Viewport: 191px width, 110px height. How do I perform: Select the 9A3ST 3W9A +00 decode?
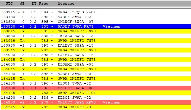[x=96, y=74]
